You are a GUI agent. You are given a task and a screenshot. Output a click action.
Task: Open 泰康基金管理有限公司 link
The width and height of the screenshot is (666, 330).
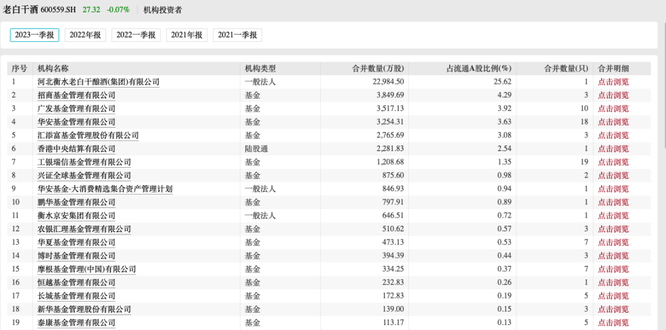coord(76,323)
